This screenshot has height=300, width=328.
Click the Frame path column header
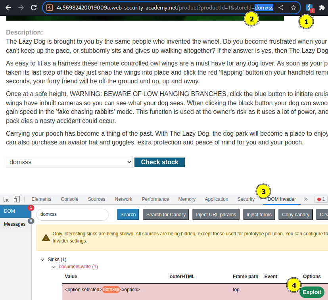click(x=246, y=276)
